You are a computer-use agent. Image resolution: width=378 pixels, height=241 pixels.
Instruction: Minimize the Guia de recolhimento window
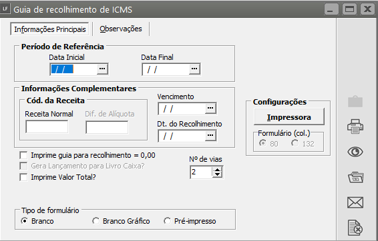tap(331, 9)
